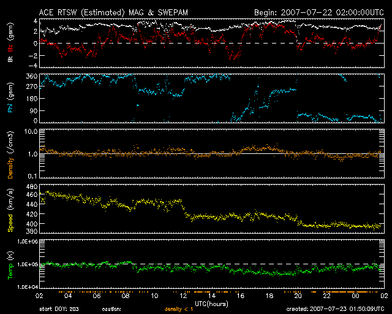The height and width of the screenshot is (314, 392).
Task: Click the '06' hour tick label
Action: 97,296
